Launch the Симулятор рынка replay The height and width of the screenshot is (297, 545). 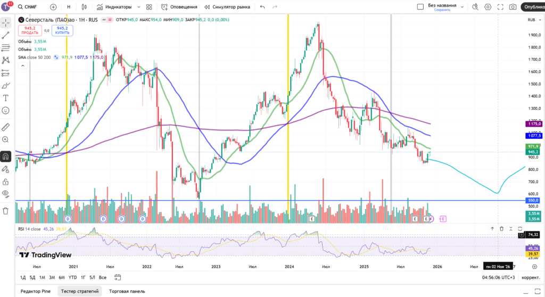(227, 7)
